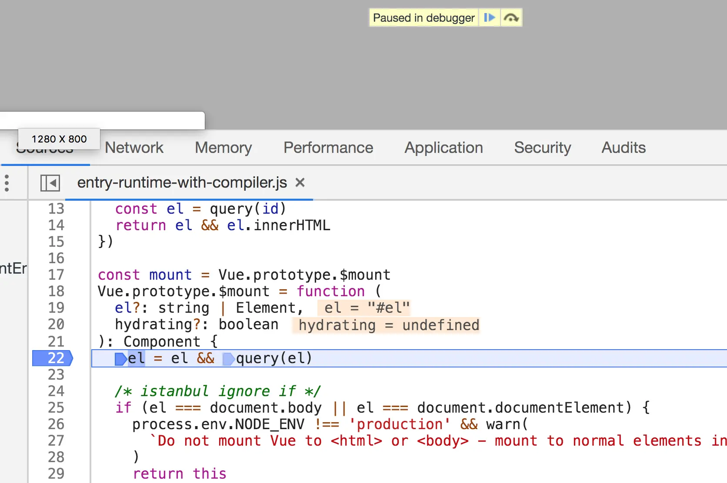
Task: Click 'Vue.prototype.$mount' on line 17
Action: 304,275
